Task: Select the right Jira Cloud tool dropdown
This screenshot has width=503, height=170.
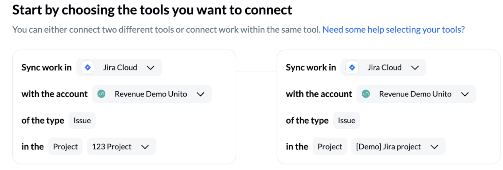Action: click(383, 68)
